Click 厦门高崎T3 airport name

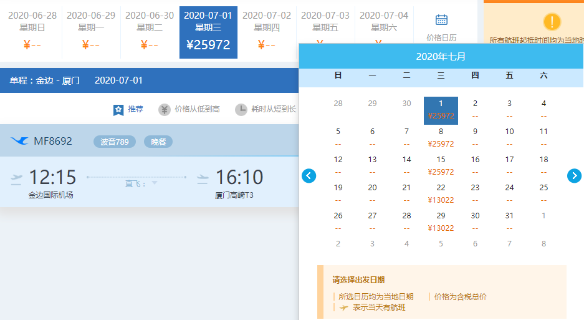(234, 195)
